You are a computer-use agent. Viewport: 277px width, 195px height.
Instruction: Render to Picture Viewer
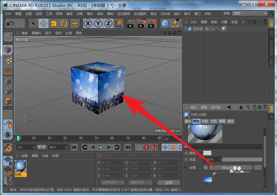142,23
